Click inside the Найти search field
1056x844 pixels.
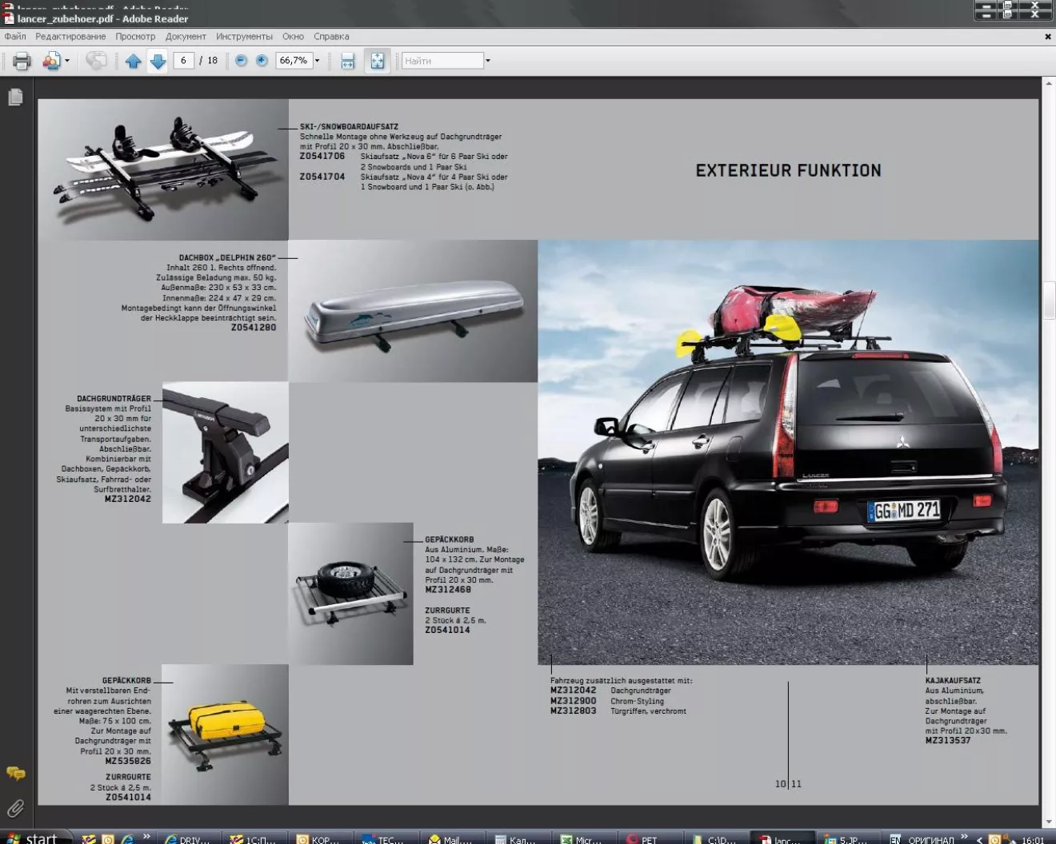click(442, 61)
